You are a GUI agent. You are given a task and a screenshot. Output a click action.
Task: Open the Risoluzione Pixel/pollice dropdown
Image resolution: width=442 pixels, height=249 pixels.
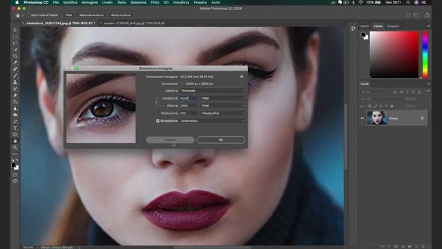pos(222,113)
